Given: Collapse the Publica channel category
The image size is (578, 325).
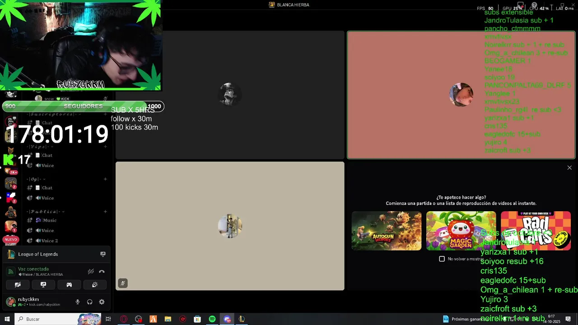Looking at the screenshot, I should [x=45, y=212].
